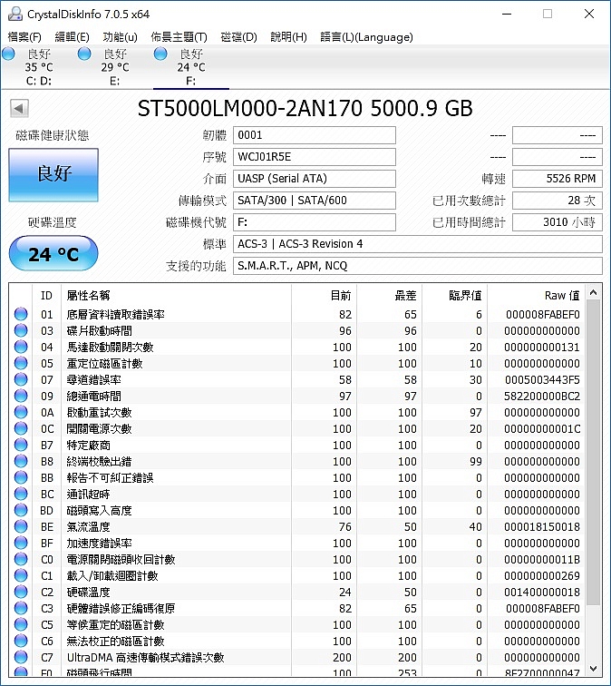Click the rotation rate field 5526 RPM
This screenshot has width=611, height=686.
click(x=558, y=179)
